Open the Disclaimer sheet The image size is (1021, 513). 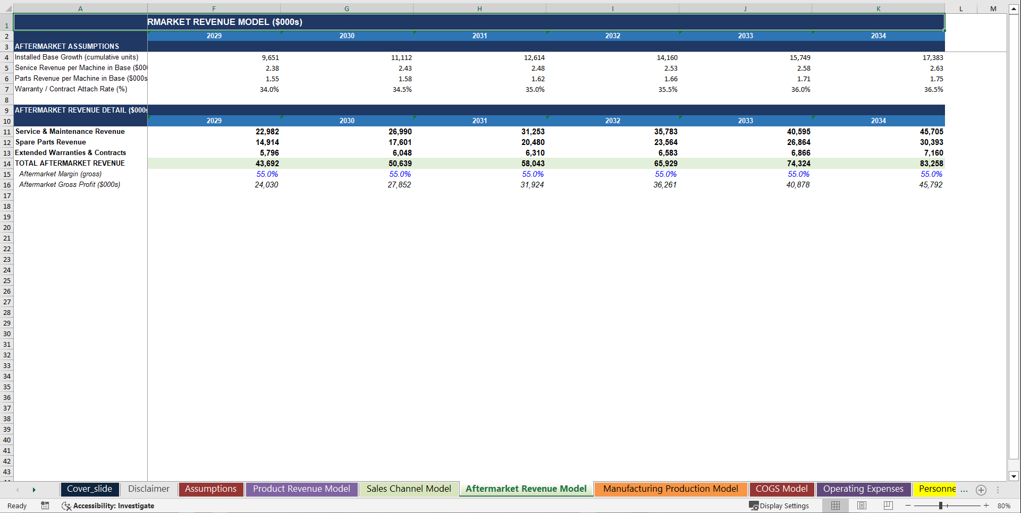pyautogui.click(x=149, y=489)
